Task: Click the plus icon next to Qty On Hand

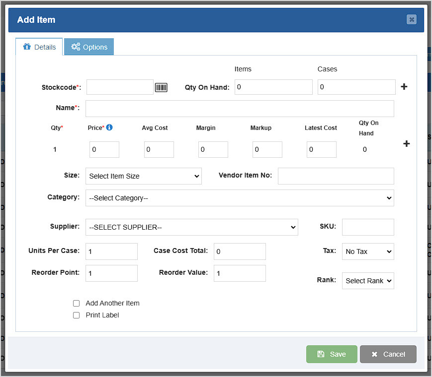Action: click(405, 86)
